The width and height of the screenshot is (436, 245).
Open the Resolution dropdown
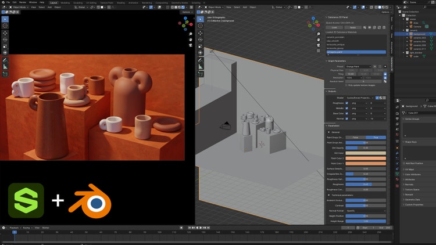tap(354, 78)
